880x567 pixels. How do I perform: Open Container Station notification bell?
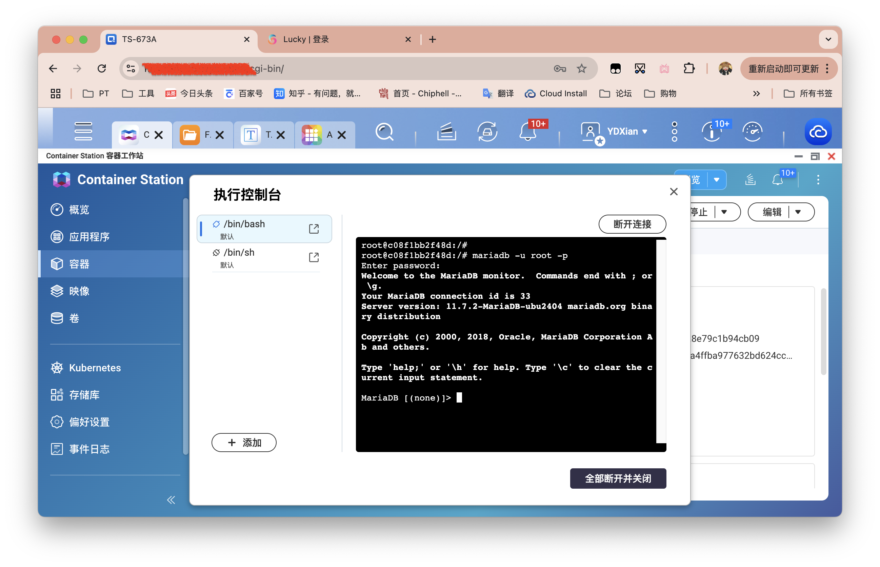pyautogui.click(x=778, y=179)
